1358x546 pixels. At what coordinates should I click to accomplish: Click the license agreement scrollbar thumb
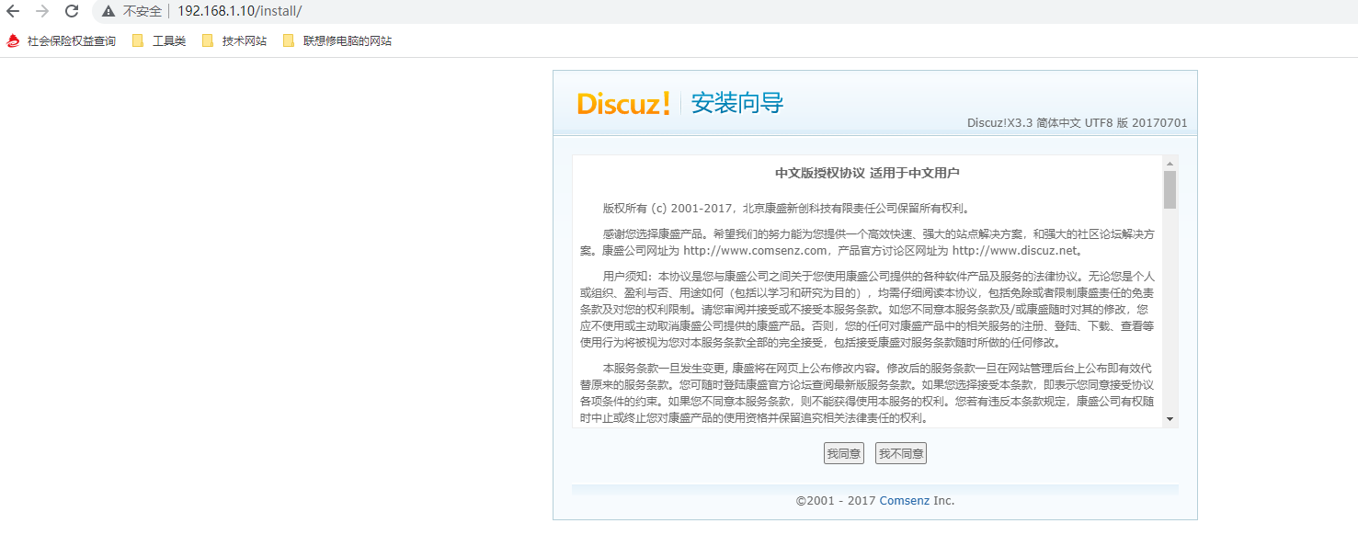[1170, 189]
